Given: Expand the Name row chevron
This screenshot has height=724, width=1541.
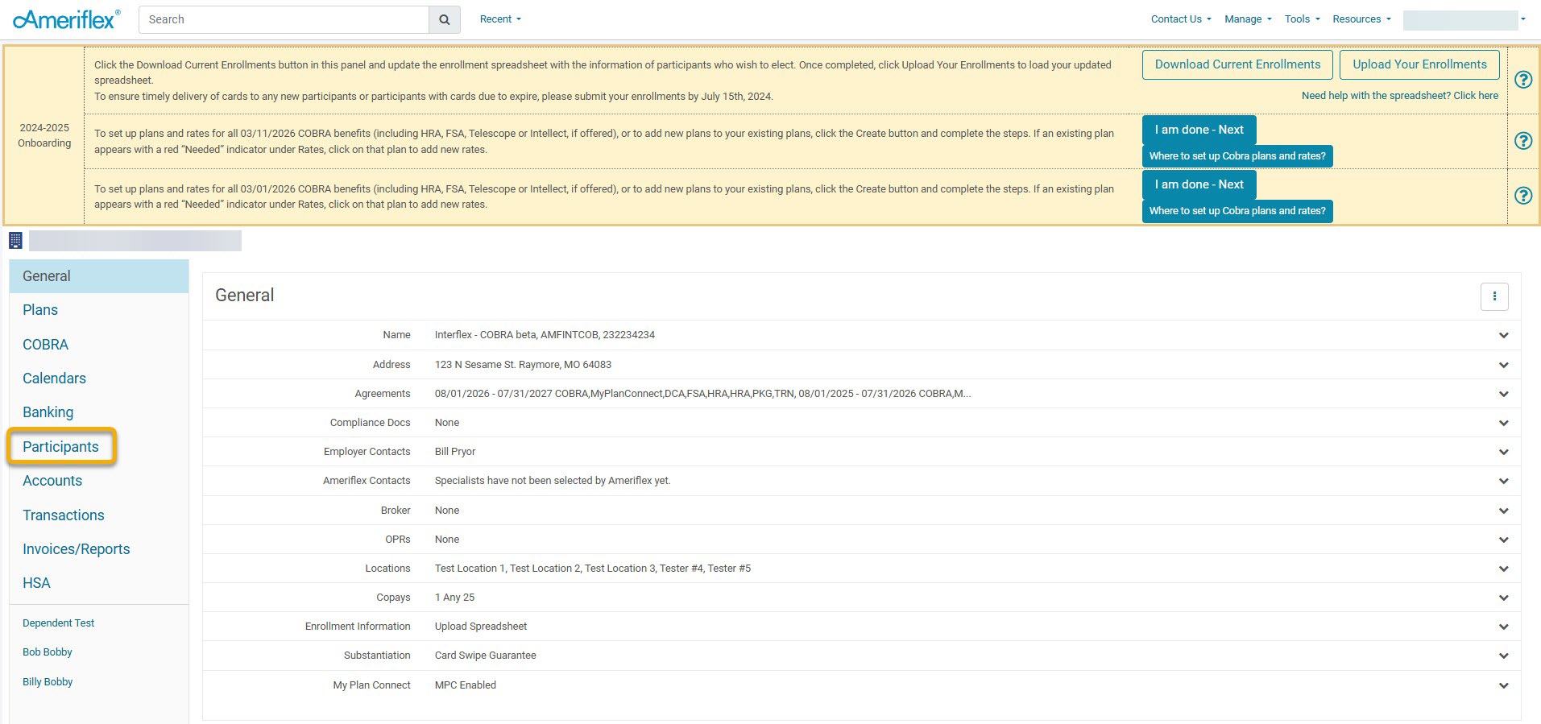Looking at the screenshot, I should pyautogui.click(x=1503, y=336).
